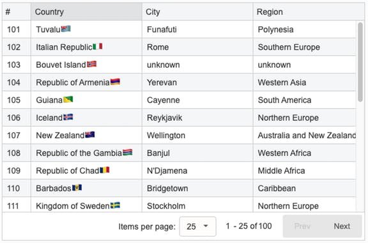Image resolution: width=368 pixels, height=243 pixels.
Task: Sort by the City column header
Action: [197, 12]
